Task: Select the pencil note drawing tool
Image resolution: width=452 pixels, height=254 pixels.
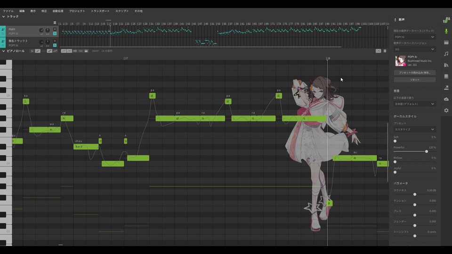Action: tap(38, 51)
